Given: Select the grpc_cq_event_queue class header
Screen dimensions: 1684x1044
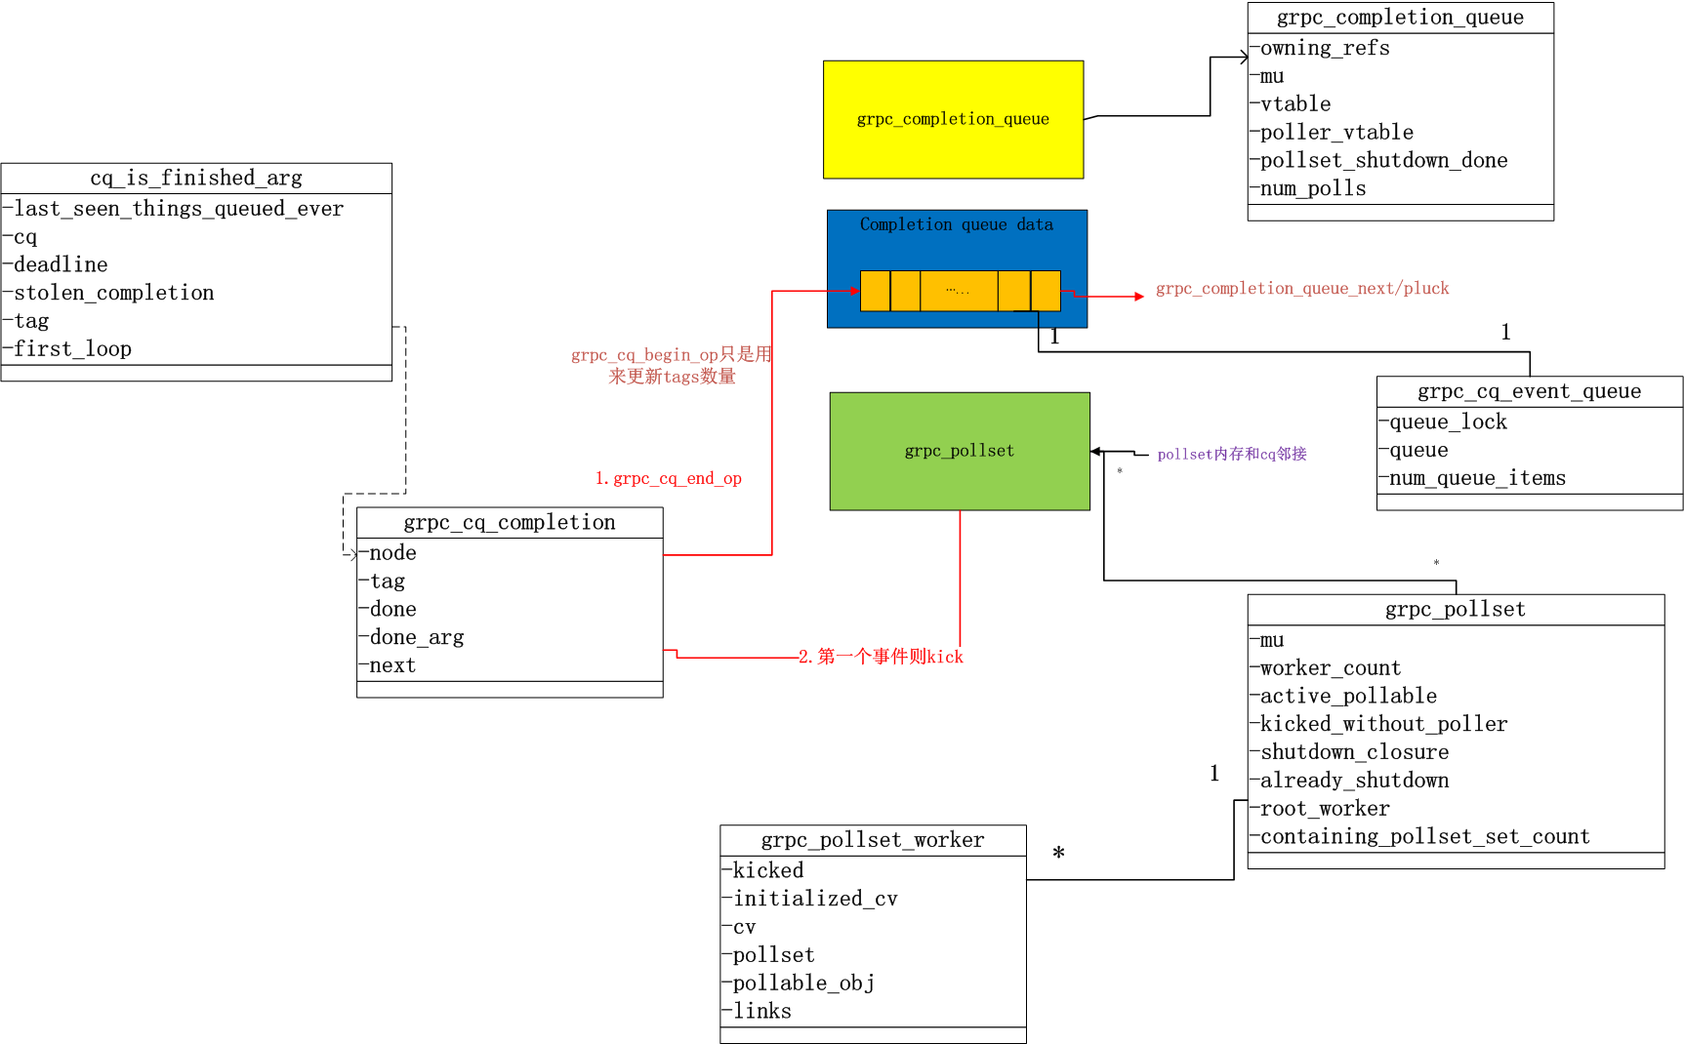Looking at the screenshot, I should (x=1528, y=390).
